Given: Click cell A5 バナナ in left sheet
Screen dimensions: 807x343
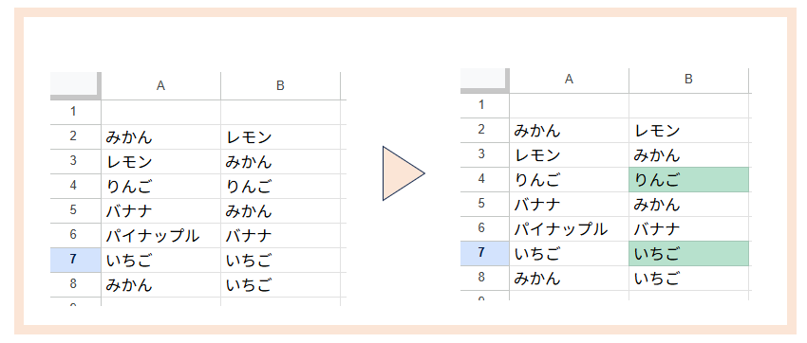Looking at the screenshot, I should click(161, 211).
